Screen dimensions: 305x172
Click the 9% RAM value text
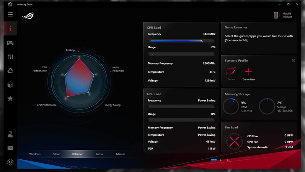(243, 103)
